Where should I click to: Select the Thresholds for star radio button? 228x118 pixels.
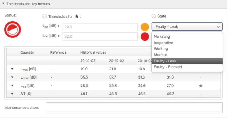tap(45, 16)
